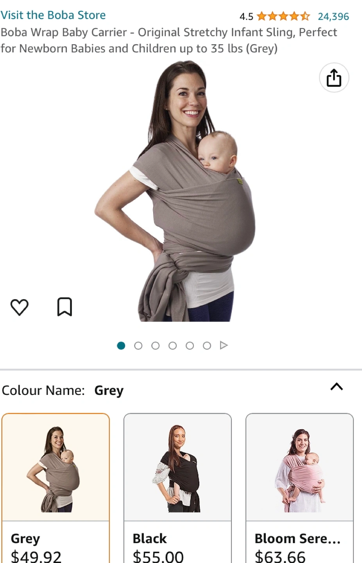Collapse the Colour Name section chevron

[x=337, y=387]
